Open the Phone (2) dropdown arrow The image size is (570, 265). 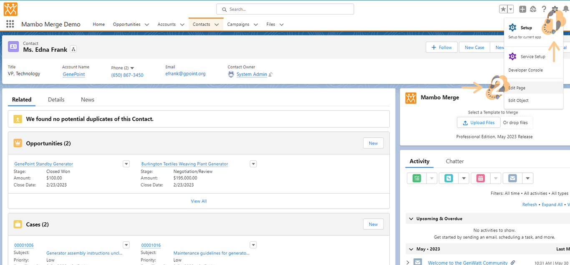[x=132, y=68]
